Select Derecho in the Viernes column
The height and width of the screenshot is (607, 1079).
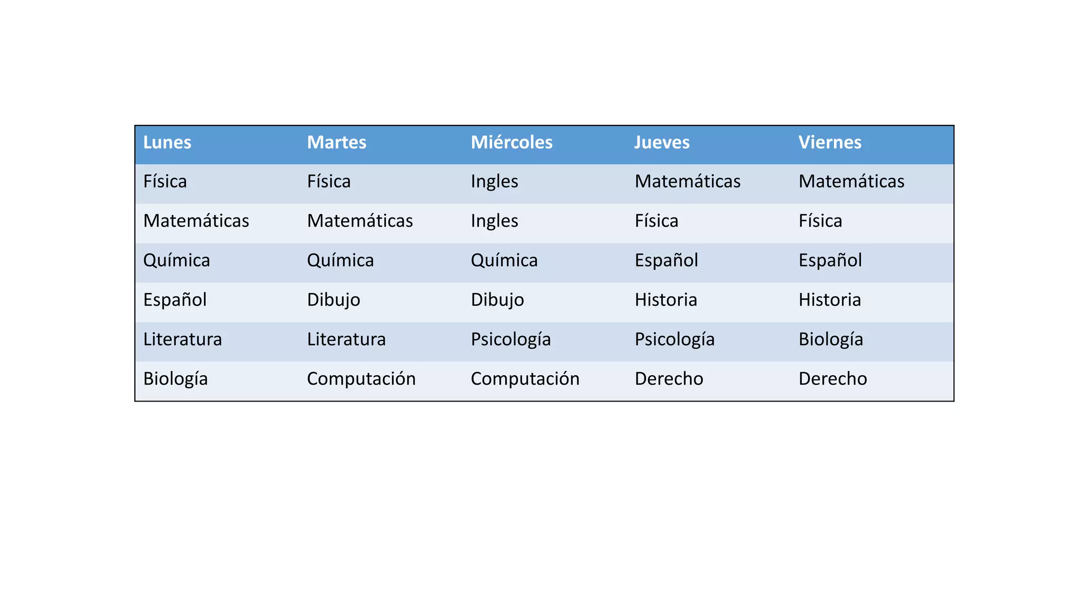[832, 379]
